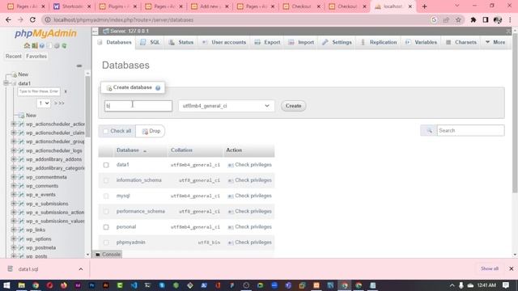Open the Chrome extensions puzzle icon

click(x=473, y=19)
